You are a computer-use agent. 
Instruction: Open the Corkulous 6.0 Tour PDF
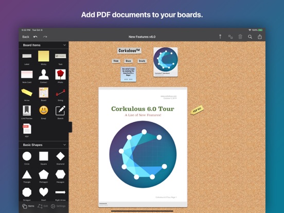(x=143, y=147)
